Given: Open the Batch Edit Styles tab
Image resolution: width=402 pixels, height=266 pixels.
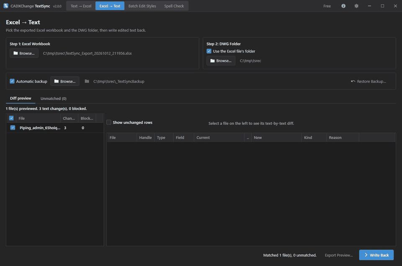Looking at the screenshot, I should (142, 6).
